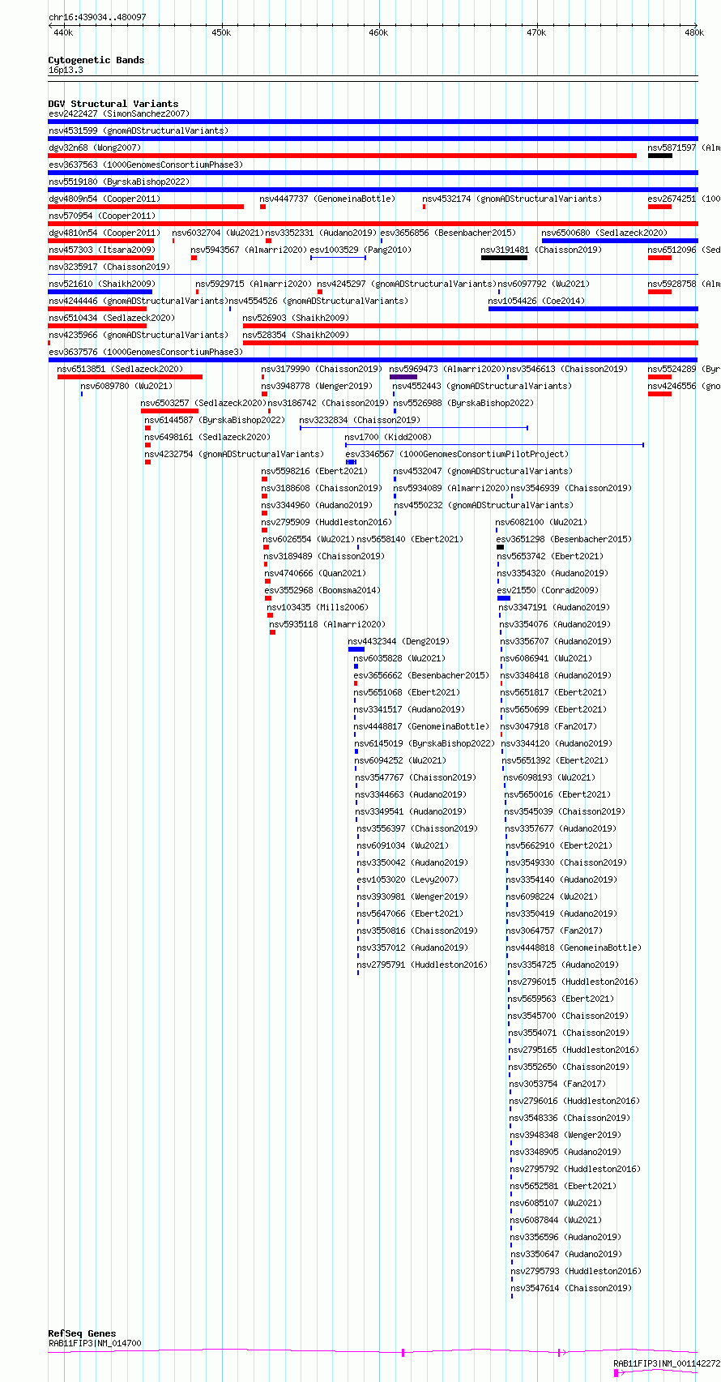Click nsv4448817 (GenomeinaBottle) label

(422, 727)
